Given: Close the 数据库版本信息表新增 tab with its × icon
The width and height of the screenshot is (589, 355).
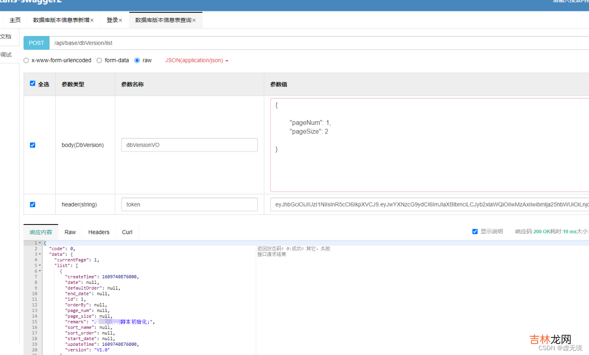Looking at the screenshot, I should point(92,20).
